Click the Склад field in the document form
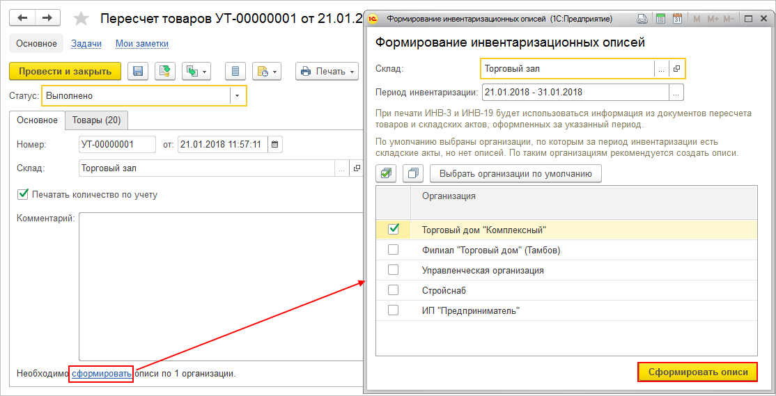 click(x=207, y=168)
